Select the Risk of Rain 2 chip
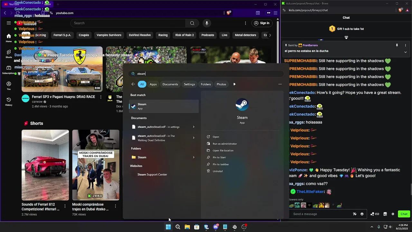 click(184, 35)
